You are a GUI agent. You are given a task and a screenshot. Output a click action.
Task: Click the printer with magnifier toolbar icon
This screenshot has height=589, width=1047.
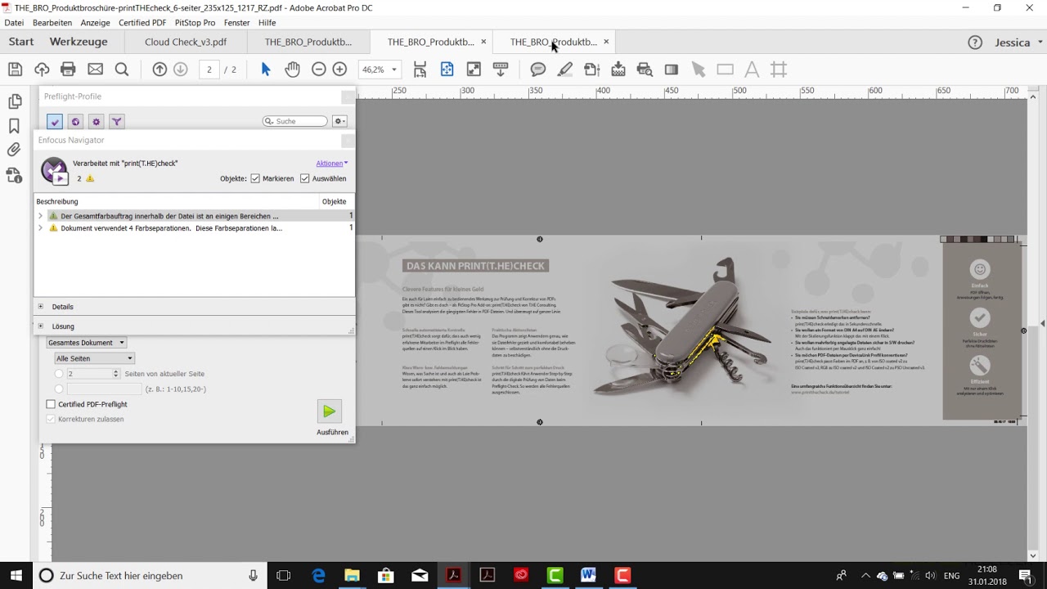[x=645, y=70]
